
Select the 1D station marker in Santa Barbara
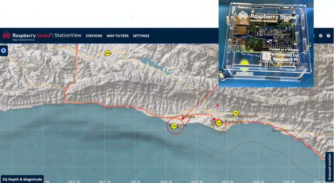(218, 123)
